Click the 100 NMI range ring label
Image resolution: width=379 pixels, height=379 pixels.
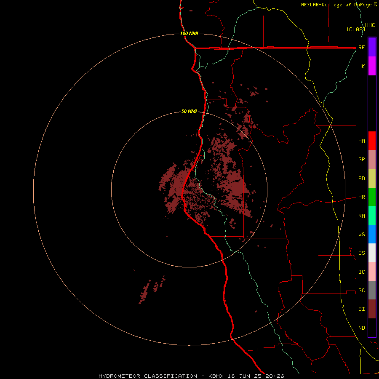tap(189, 33)
